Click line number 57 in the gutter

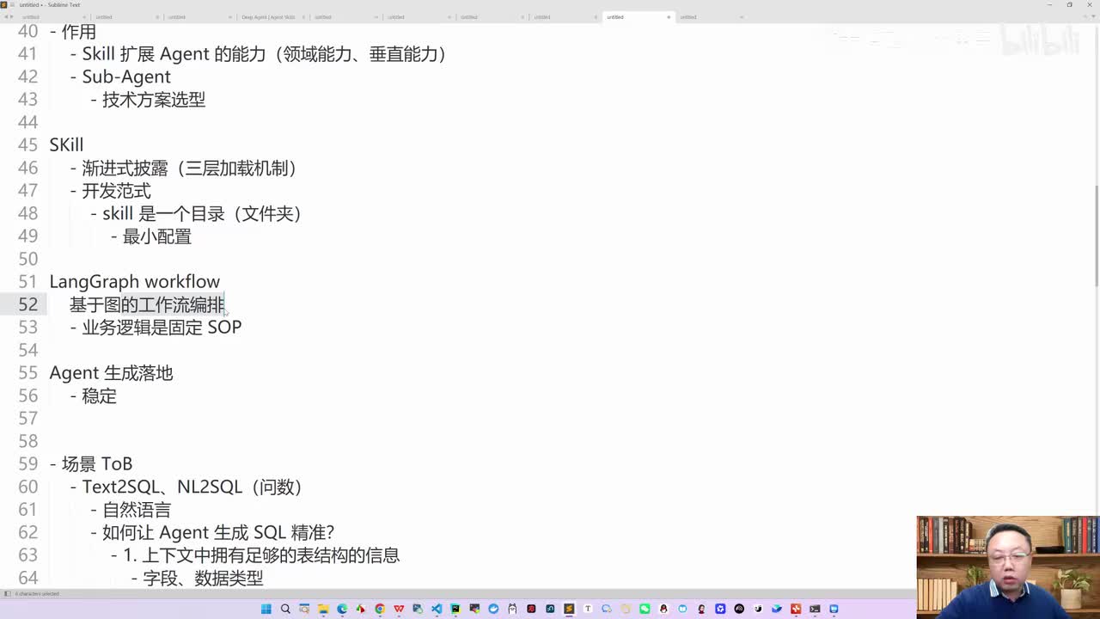pyautogui.click(x=27, y=419)
